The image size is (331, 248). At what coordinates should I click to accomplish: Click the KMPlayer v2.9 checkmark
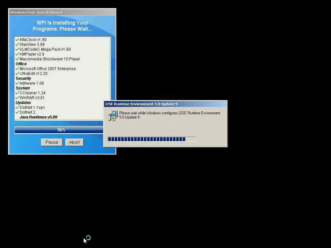(x=17, y=54)
